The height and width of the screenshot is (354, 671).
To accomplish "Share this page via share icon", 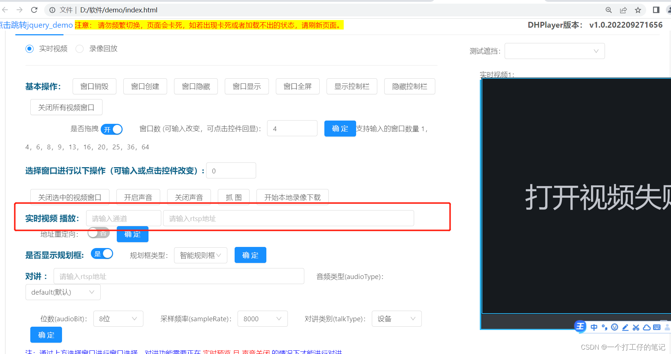I will click(623, 10).
